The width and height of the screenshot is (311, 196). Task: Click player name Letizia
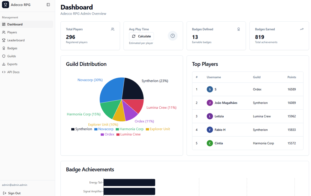point(219,116)
